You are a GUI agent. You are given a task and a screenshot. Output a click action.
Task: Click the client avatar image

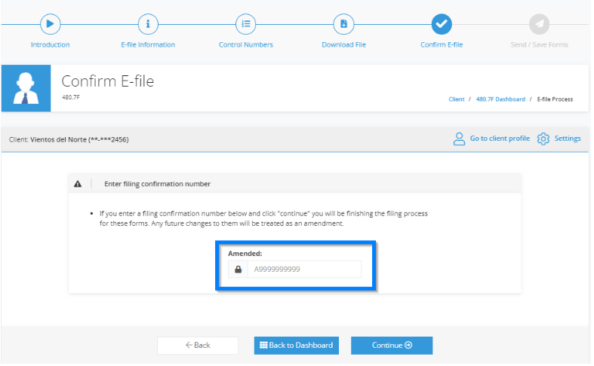(x=26, y=88)
